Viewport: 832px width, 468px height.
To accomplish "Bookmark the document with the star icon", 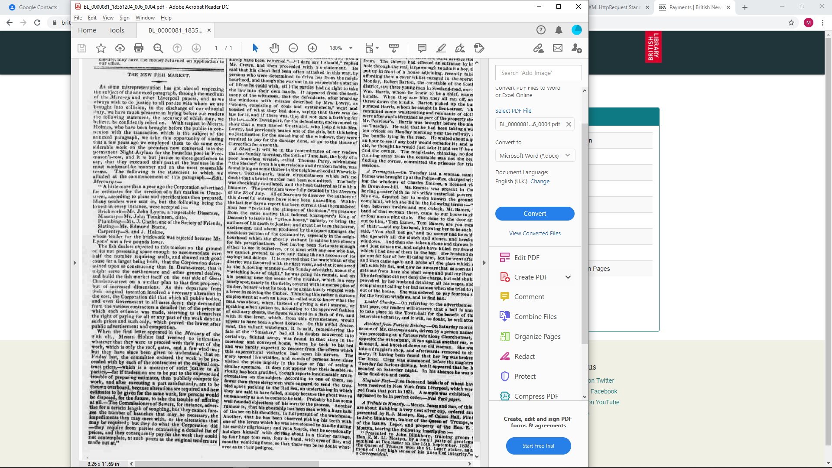I will click(101, 48).
